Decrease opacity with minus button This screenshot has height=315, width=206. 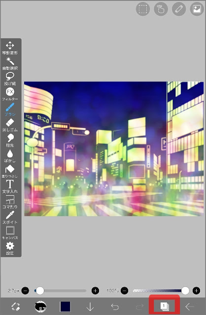point(124,290)
